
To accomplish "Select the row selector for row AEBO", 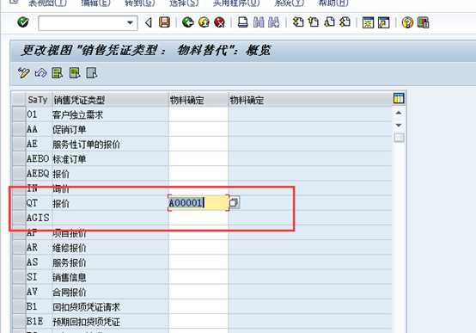I will [19, 158].
